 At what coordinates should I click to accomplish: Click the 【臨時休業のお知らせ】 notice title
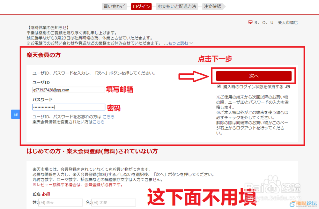(x=48, y=28)
